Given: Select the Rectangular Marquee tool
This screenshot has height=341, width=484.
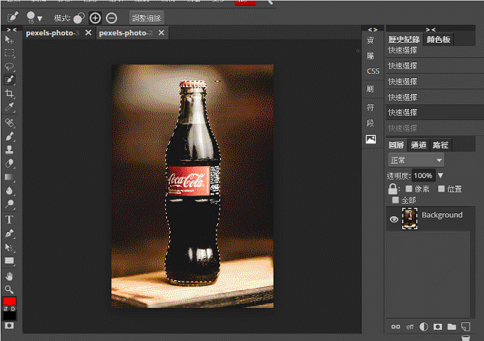Looking at the screenshot, I should 9,53.
